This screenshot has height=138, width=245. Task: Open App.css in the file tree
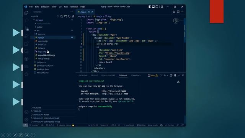pos(42,34)
